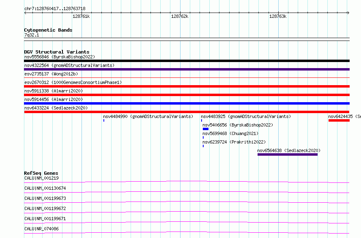Select the CALU|NR_074086 transcript label
This screenshot has height=238, width=361.
coord(41,229)
